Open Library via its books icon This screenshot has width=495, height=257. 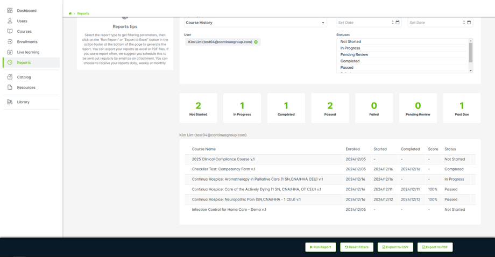[x=10, y=102]
